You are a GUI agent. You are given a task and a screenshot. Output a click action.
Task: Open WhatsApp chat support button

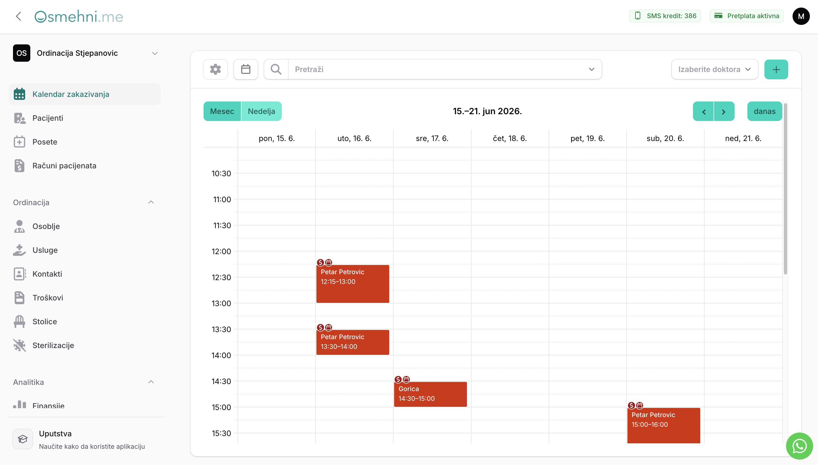[x=799, y=446]
